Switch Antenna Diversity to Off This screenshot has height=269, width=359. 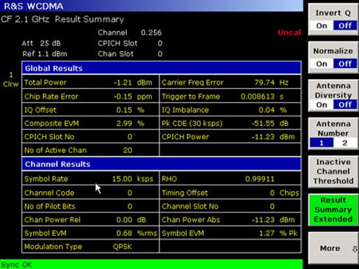pyautogui.click(x=345, y=105)
